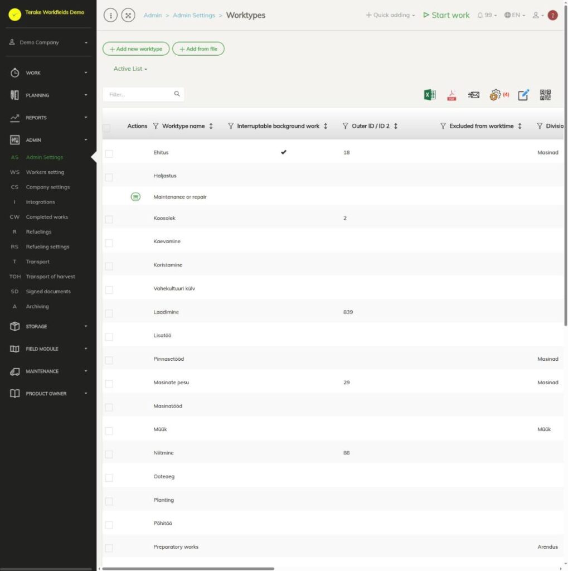Filter Interruptable background work column
568x571 pixels.
[x=231, y=126]
